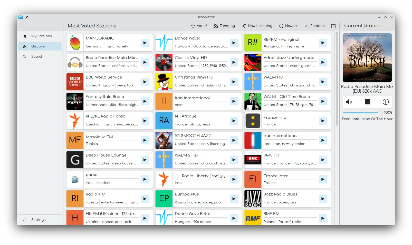Screen dimensions: 412x245
Task: Open the Discover section in the sidebar
Action: (39, 46)
